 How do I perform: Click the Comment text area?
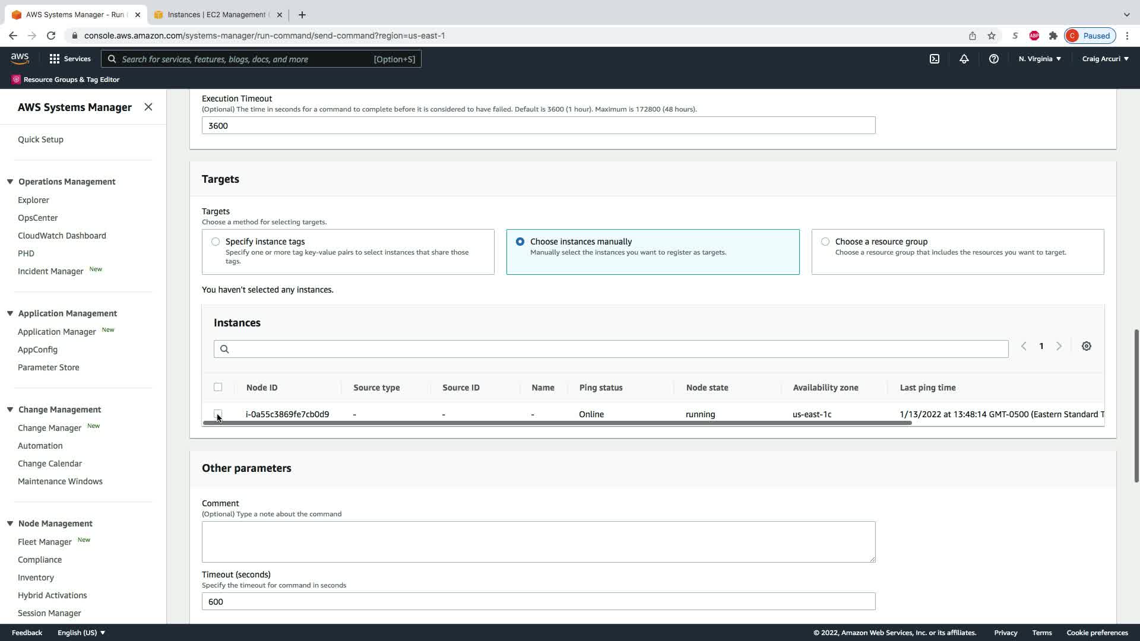click(538, 541)
